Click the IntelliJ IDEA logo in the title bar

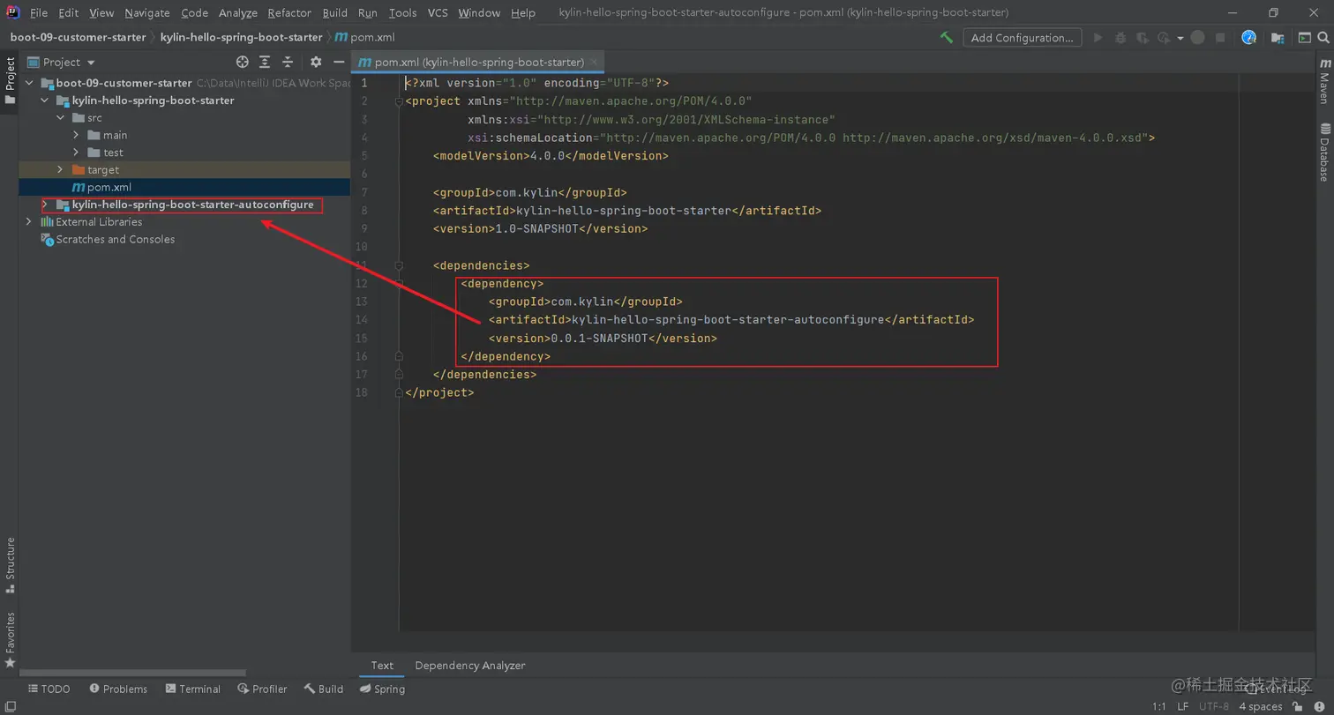click(11, 12)
